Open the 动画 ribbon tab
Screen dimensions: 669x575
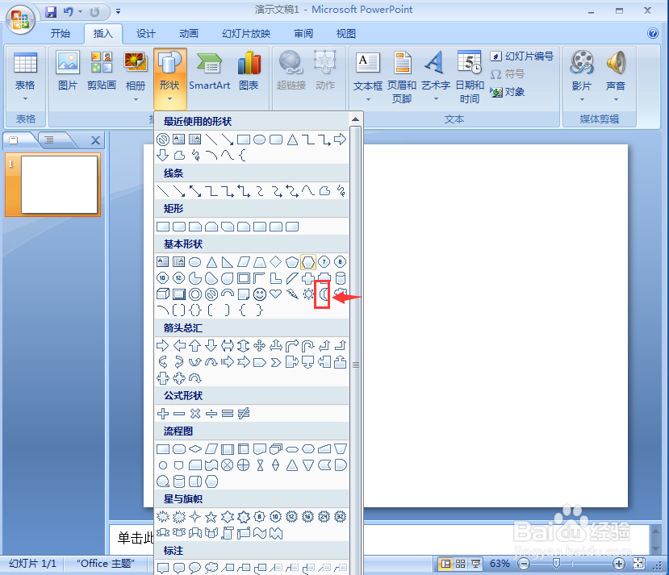[189, 33]
